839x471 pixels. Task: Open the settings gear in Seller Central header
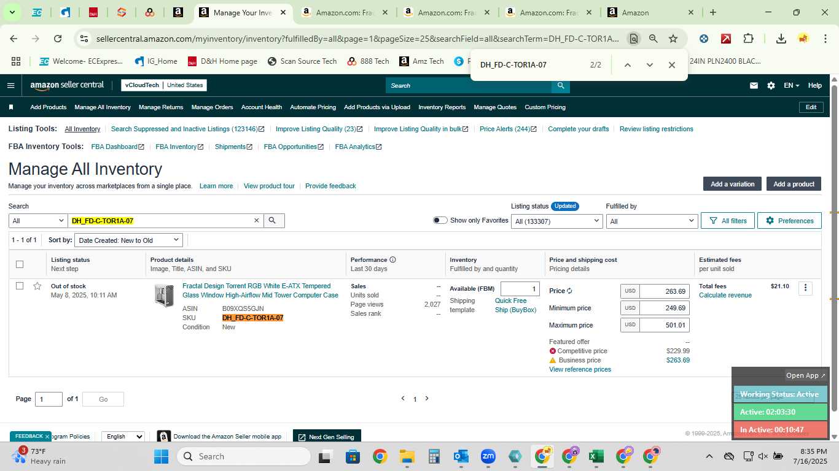(771, 85)
